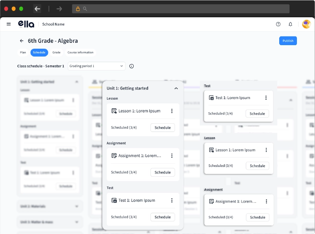Expand Unit 3: Matter & mass section
This screenshot has width=315, height=234.
(x=77, y=222)
